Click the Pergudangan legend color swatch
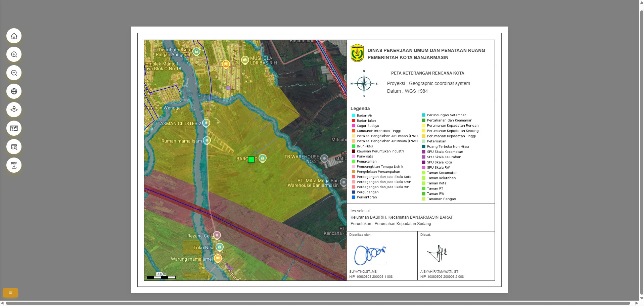 tap(353, 192)
